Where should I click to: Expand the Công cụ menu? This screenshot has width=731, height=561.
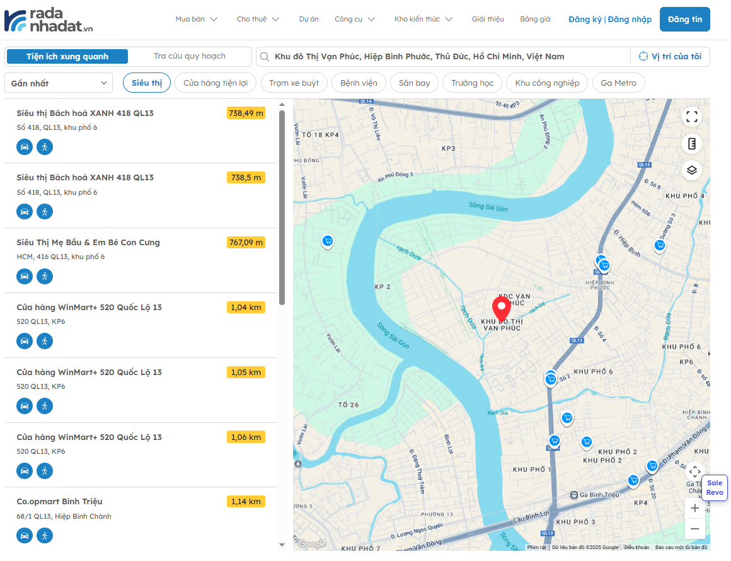(355, 19)
